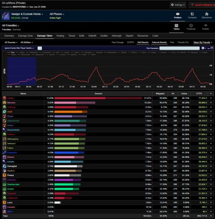Toggle the Total series in graph legend
The height and width of the screenshot is (219, 215).
pyautogui.click(x=11, y=53)
